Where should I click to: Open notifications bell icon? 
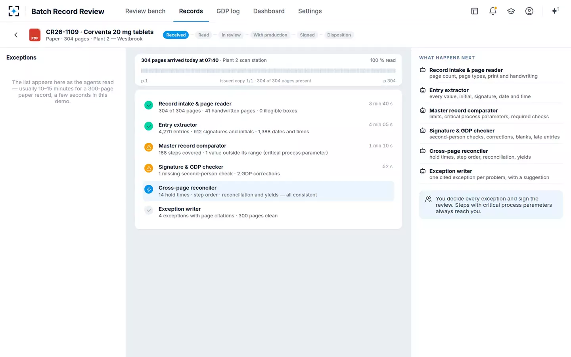point(493,11)
